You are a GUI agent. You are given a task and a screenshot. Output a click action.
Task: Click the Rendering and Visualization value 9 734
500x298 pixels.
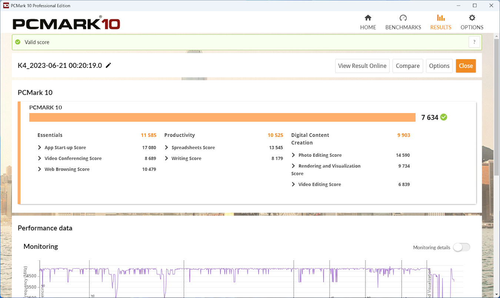point(404,166)
